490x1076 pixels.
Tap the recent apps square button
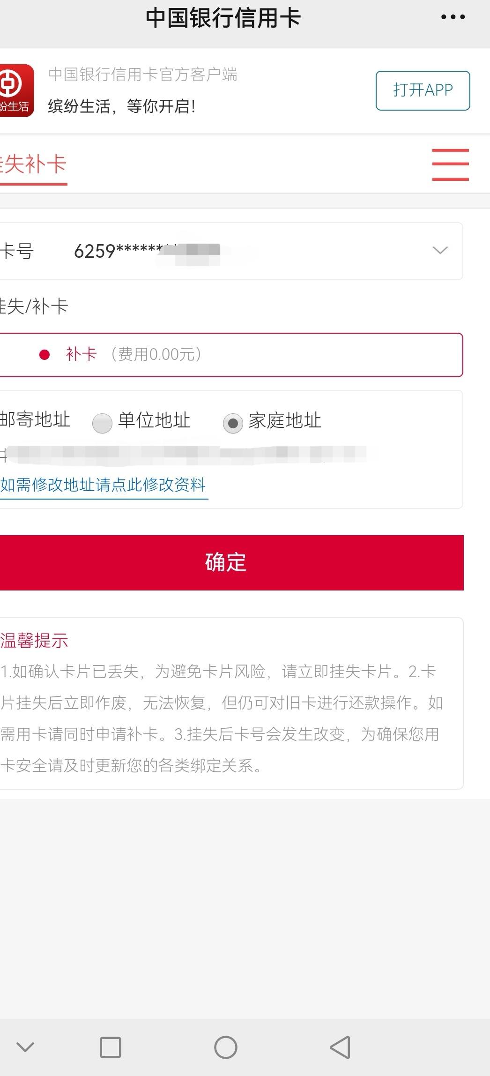pos(111,1047)
